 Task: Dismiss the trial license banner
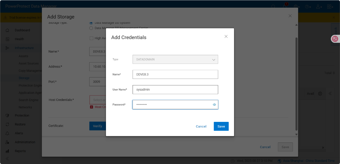(x=334, y=18)
